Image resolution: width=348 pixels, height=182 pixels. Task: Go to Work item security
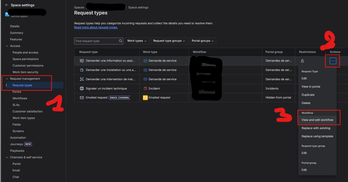[x=25, y=72]
